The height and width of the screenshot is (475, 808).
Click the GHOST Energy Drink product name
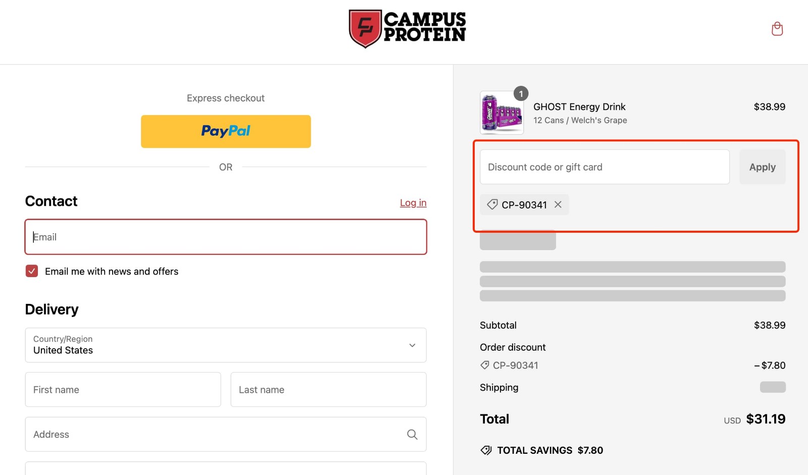(x=579, y=107)
